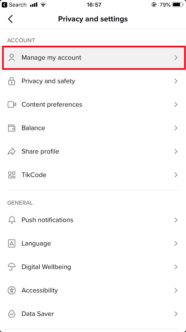Tap the share arrow icon for Share profile
Screen dimensions: 186x332
pos(12,152)
